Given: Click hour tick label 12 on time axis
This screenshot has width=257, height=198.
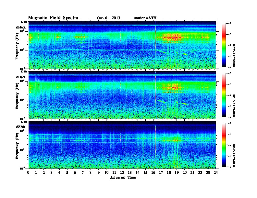Looking at the screenshot, I should (x=122, y=172).
